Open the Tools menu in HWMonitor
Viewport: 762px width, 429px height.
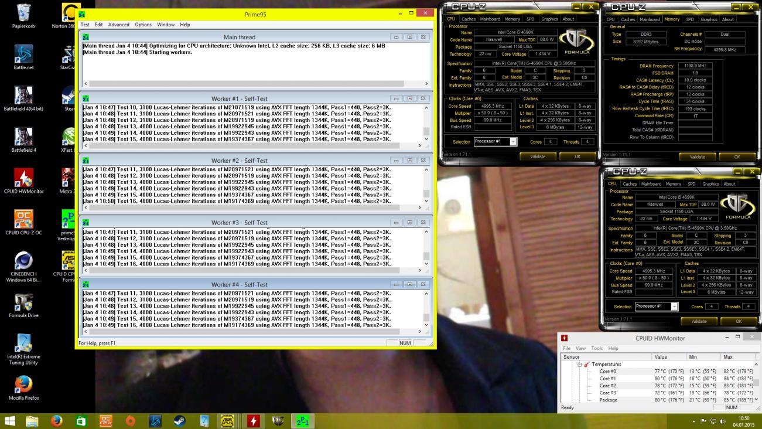point(597,348)
